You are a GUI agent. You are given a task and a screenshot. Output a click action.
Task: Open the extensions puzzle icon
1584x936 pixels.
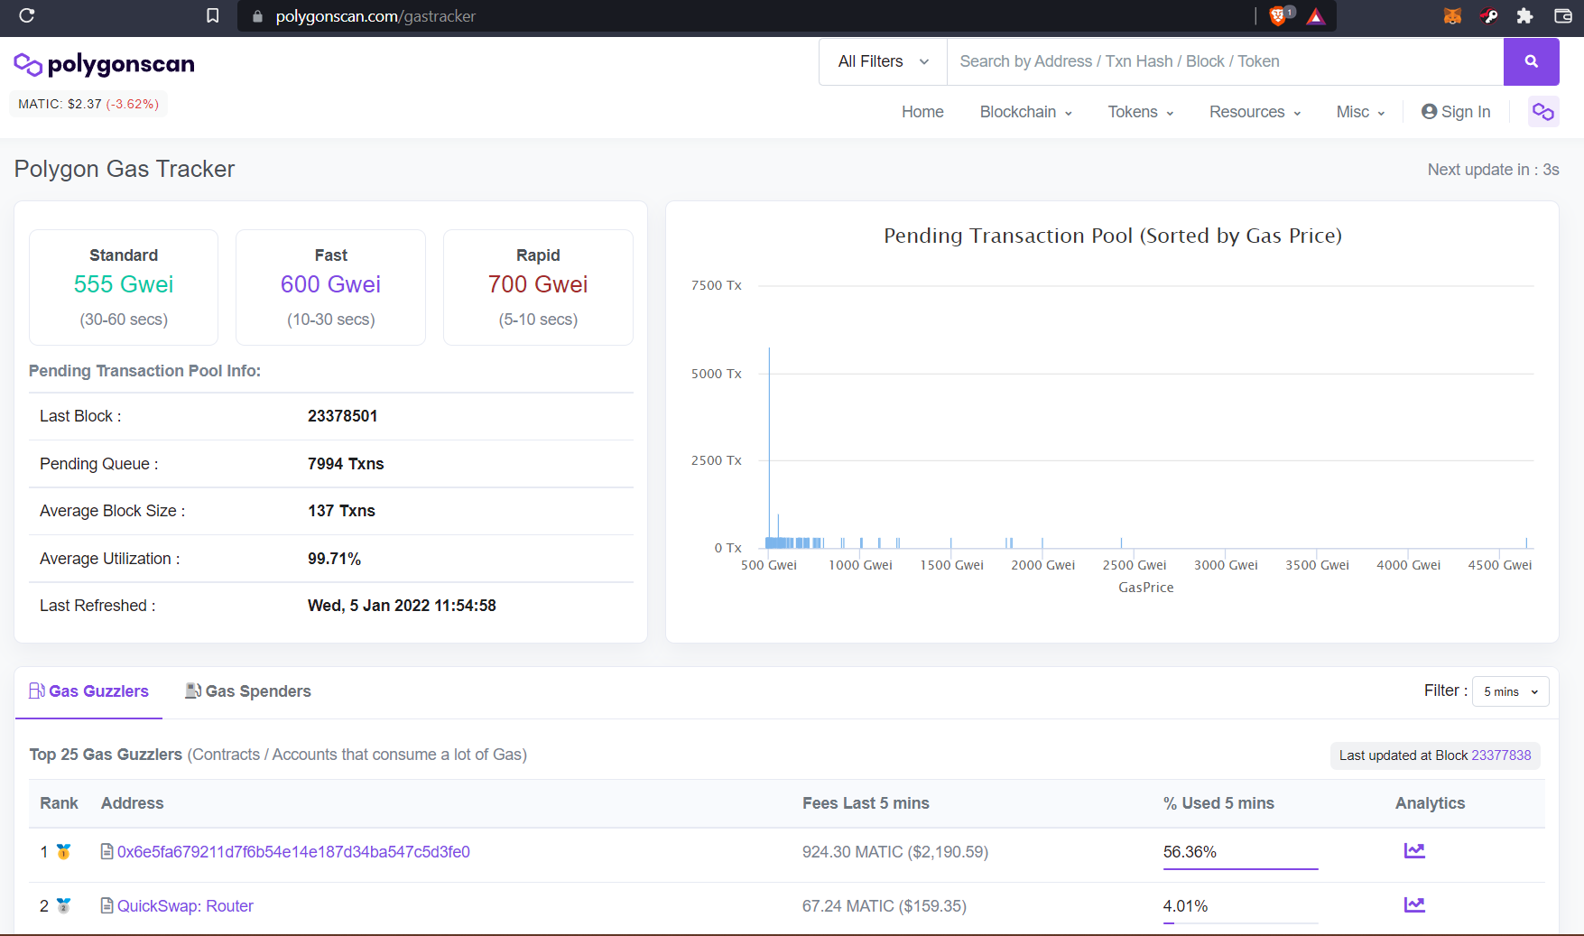pos(1524,15)
